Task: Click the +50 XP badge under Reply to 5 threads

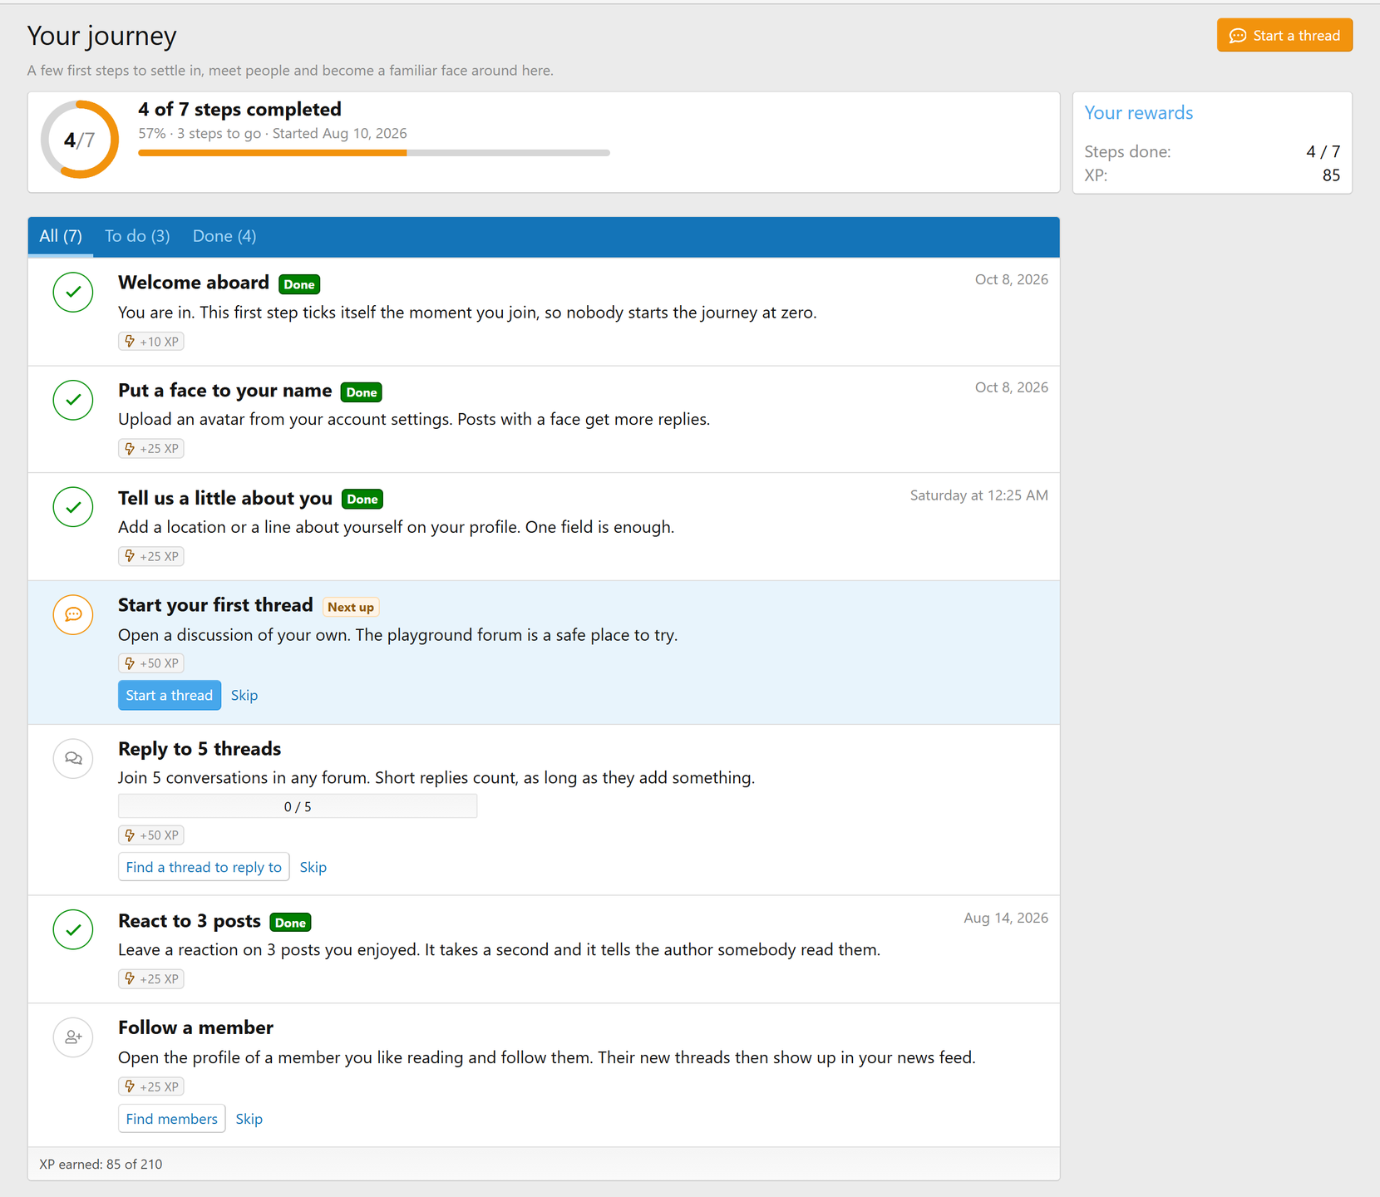Action: tap(151, 835)
